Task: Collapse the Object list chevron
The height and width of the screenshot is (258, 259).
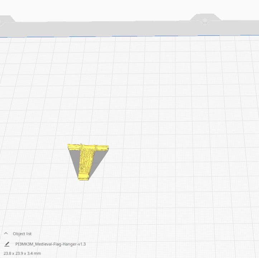Action: [6, 233]
